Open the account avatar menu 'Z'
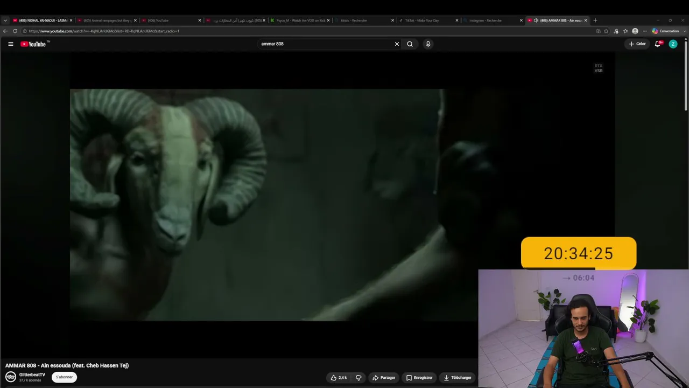The width and height of the screenshot is (689, 388). 673,44
